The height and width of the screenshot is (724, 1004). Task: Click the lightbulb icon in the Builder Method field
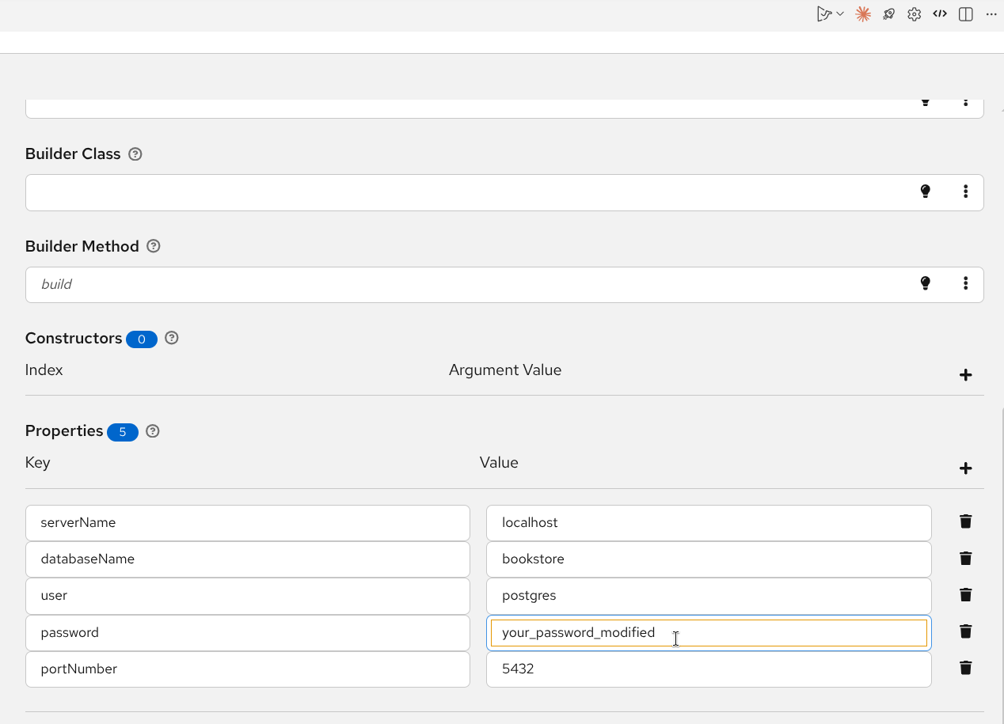pyautogui.click(x=925, y=283)
